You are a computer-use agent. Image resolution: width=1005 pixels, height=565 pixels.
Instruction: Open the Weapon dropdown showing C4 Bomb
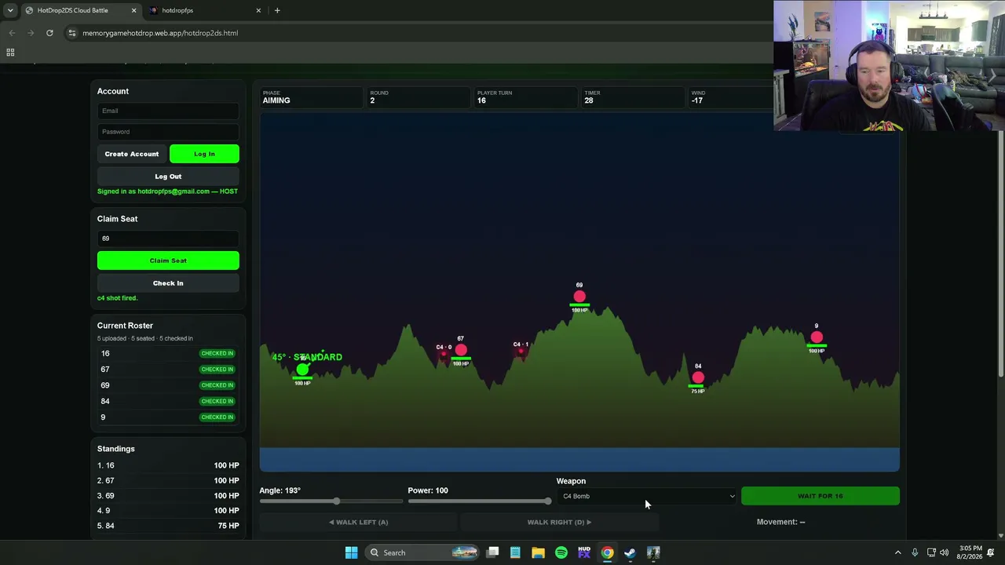pyautogui.click(x=648, y=496)
